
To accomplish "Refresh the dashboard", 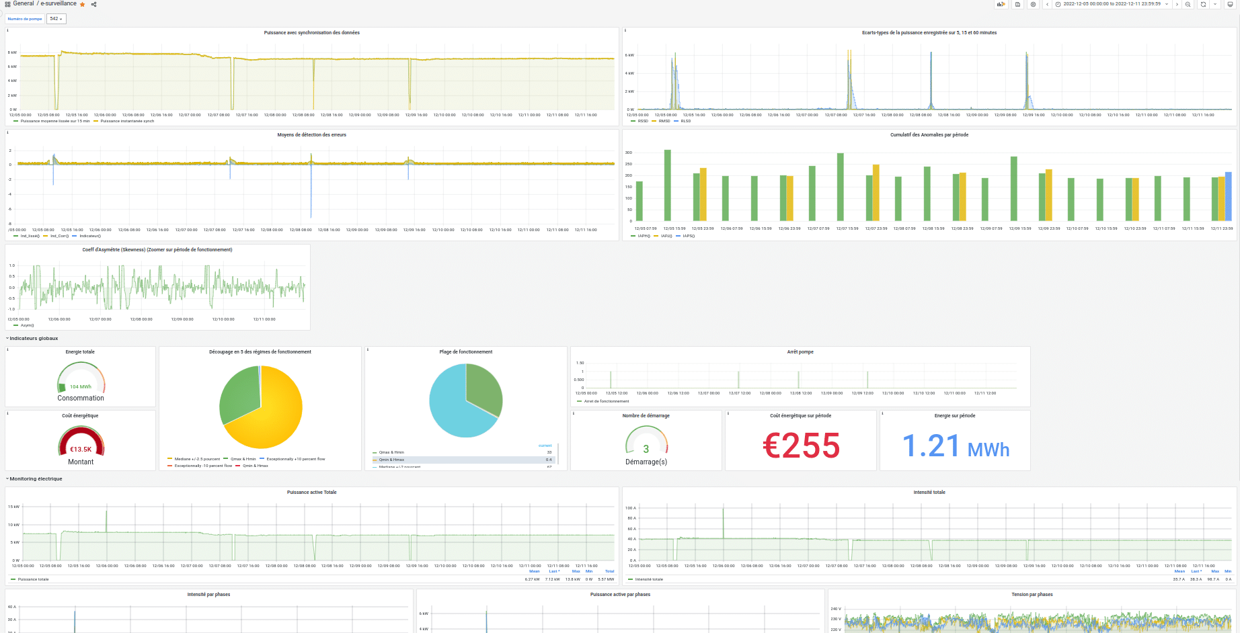I will pyautogui.click(x=1204, y=4).
